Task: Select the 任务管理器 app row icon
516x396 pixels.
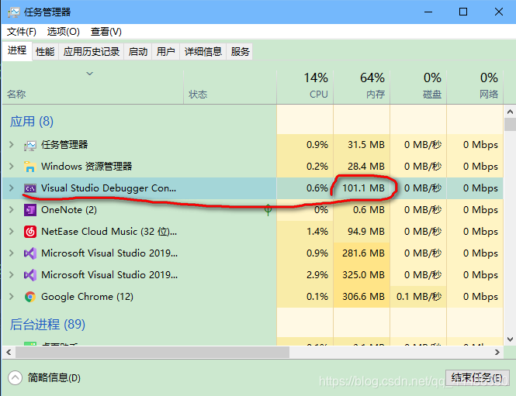Action: pyautogui.click(x=30, y=145)
